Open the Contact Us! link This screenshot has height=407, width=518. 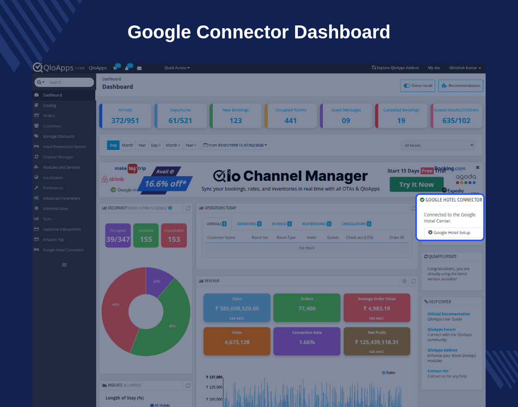tap(438, 371)
